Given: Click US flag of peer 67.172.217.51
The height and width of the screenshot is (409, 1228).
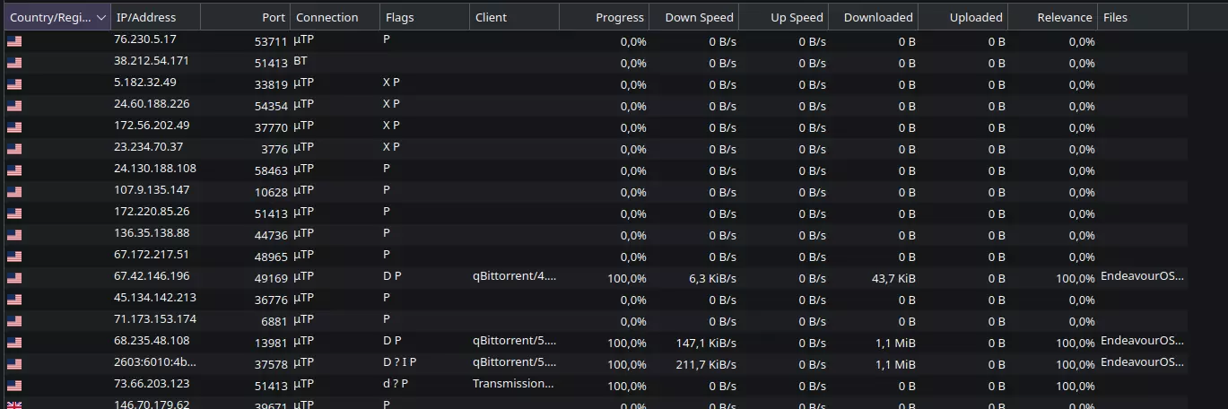Looking at the screenshot, I should 14,257.
